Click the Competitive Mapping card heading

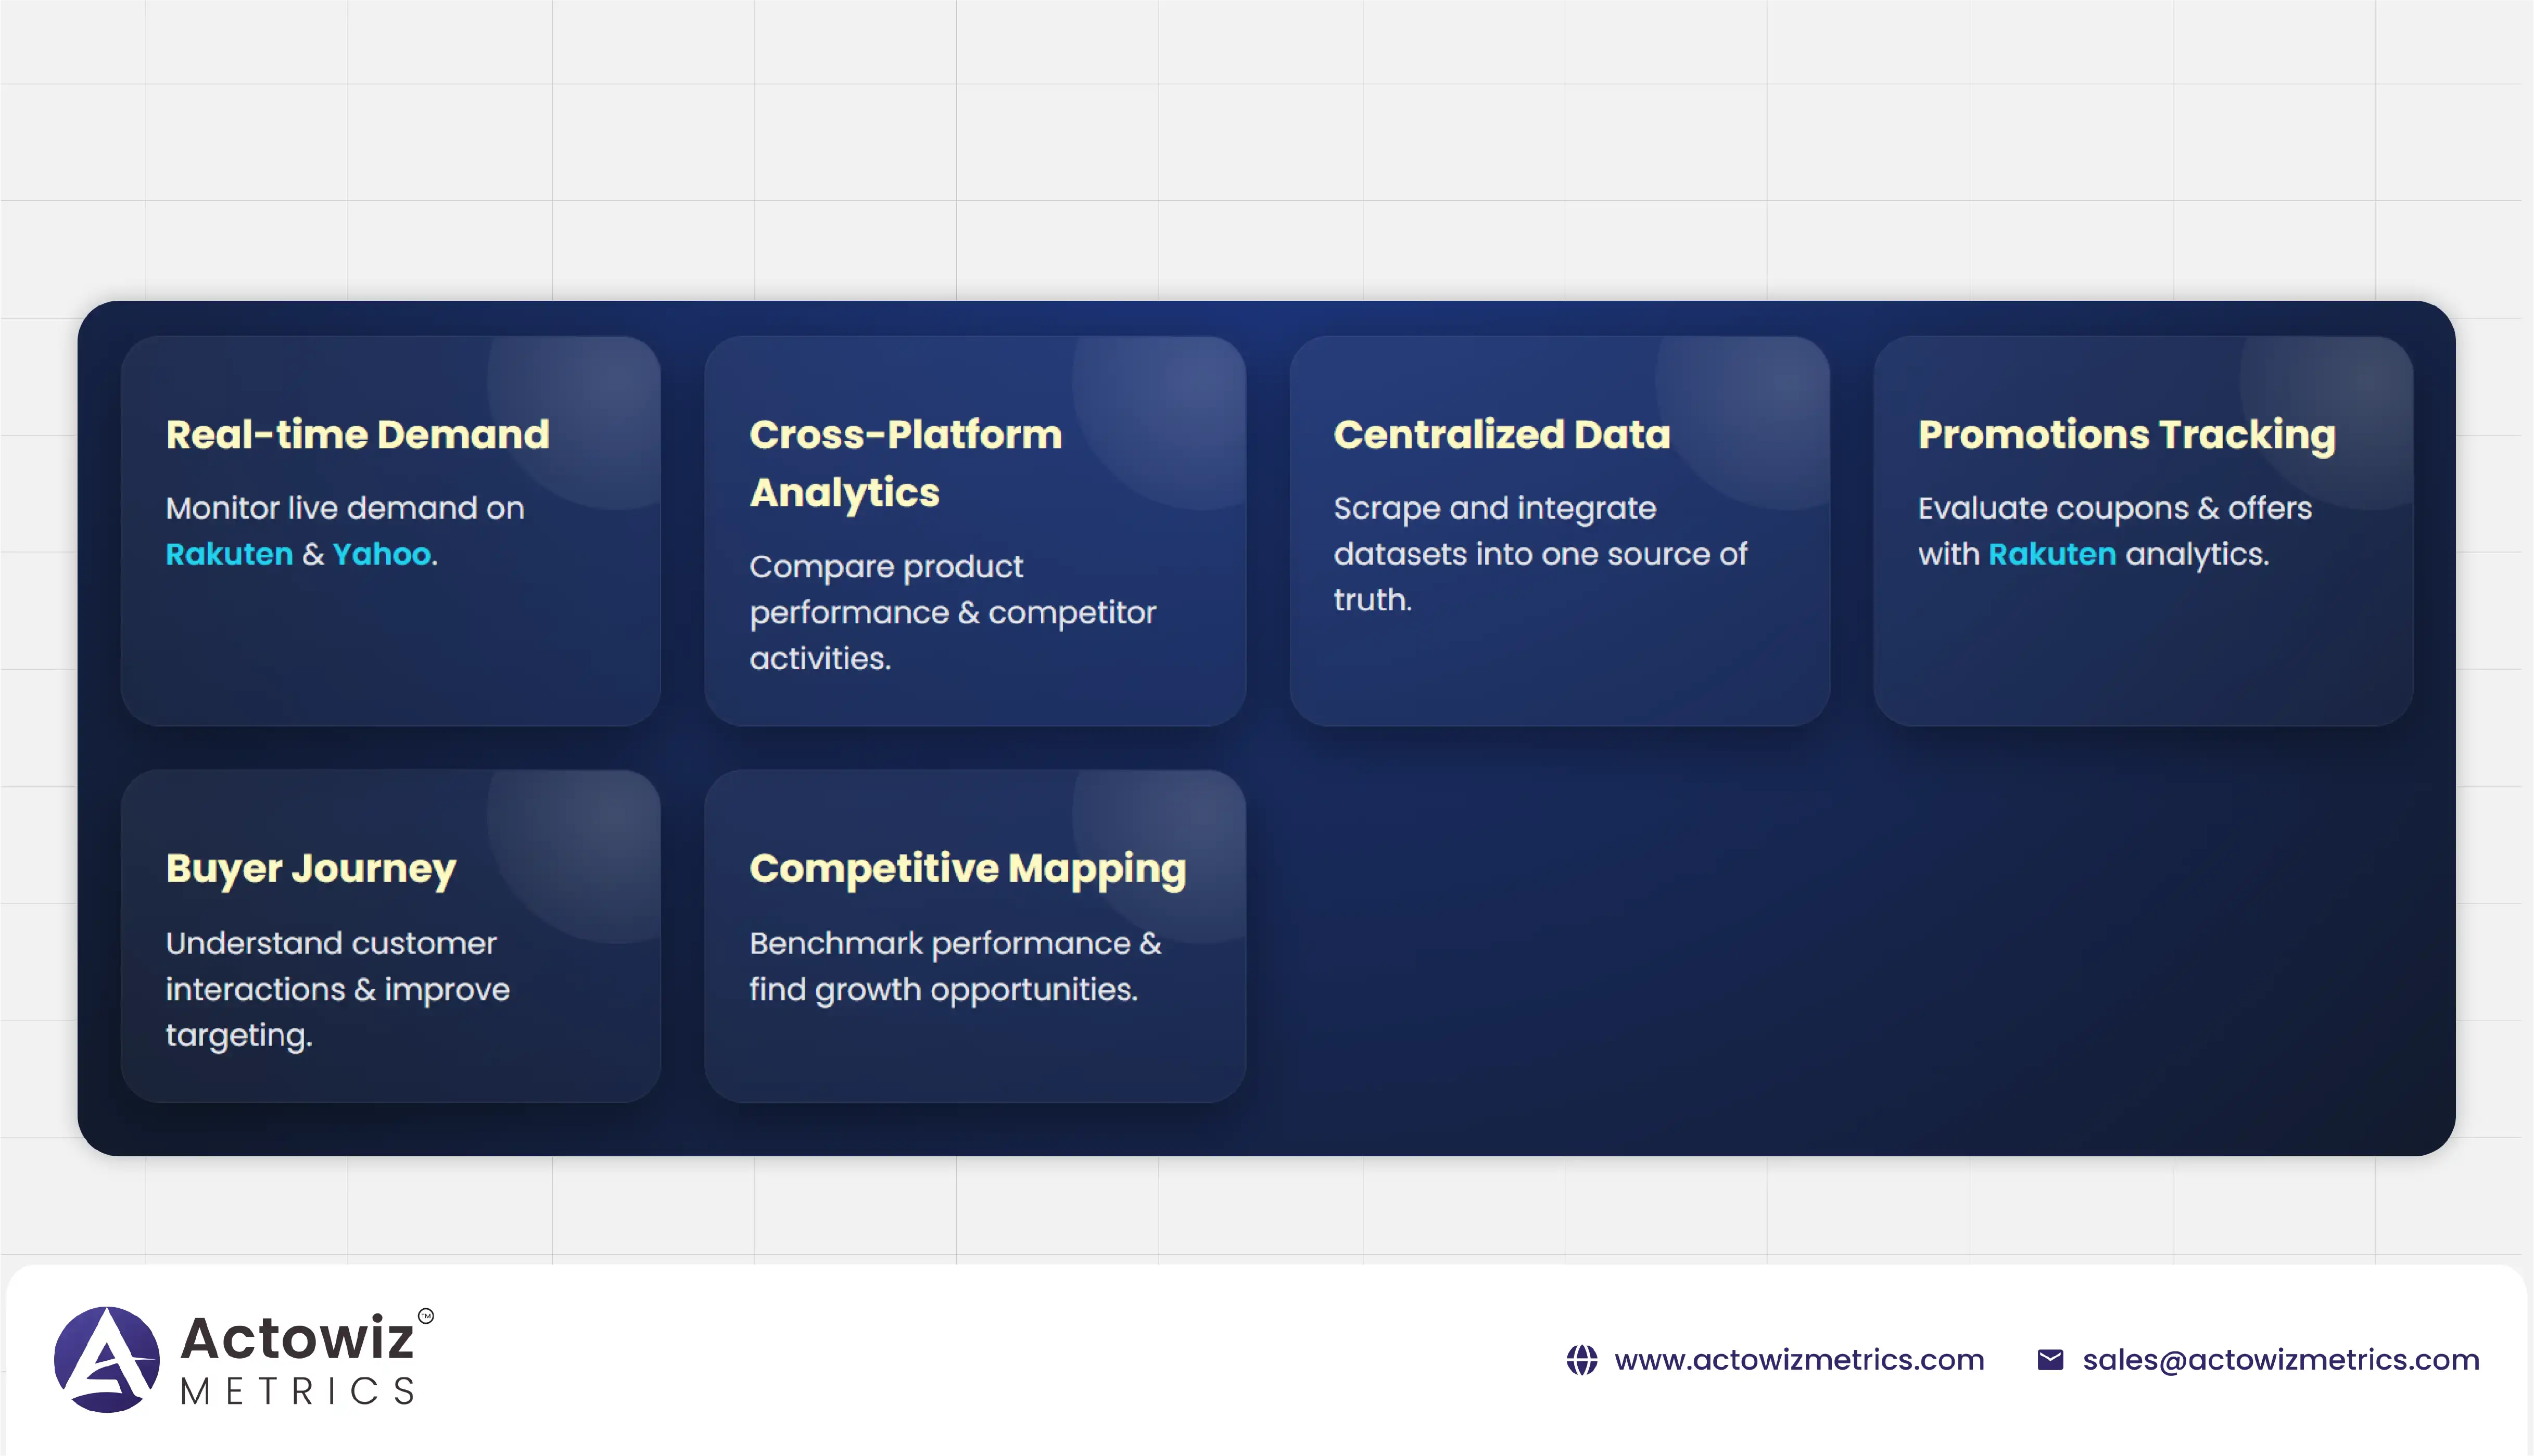(x=967, y=868)
